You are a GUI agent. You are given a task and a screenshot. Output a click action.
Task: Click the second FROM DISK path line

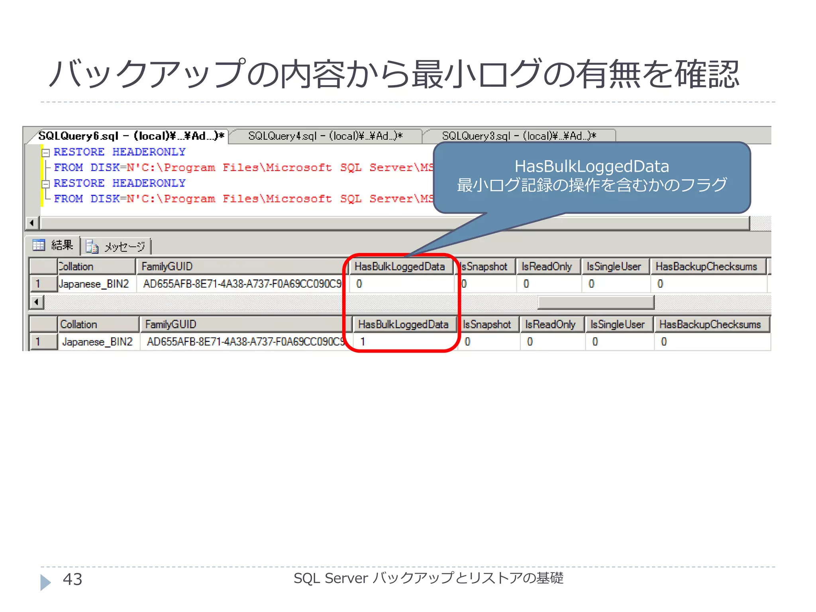point(243,199)
